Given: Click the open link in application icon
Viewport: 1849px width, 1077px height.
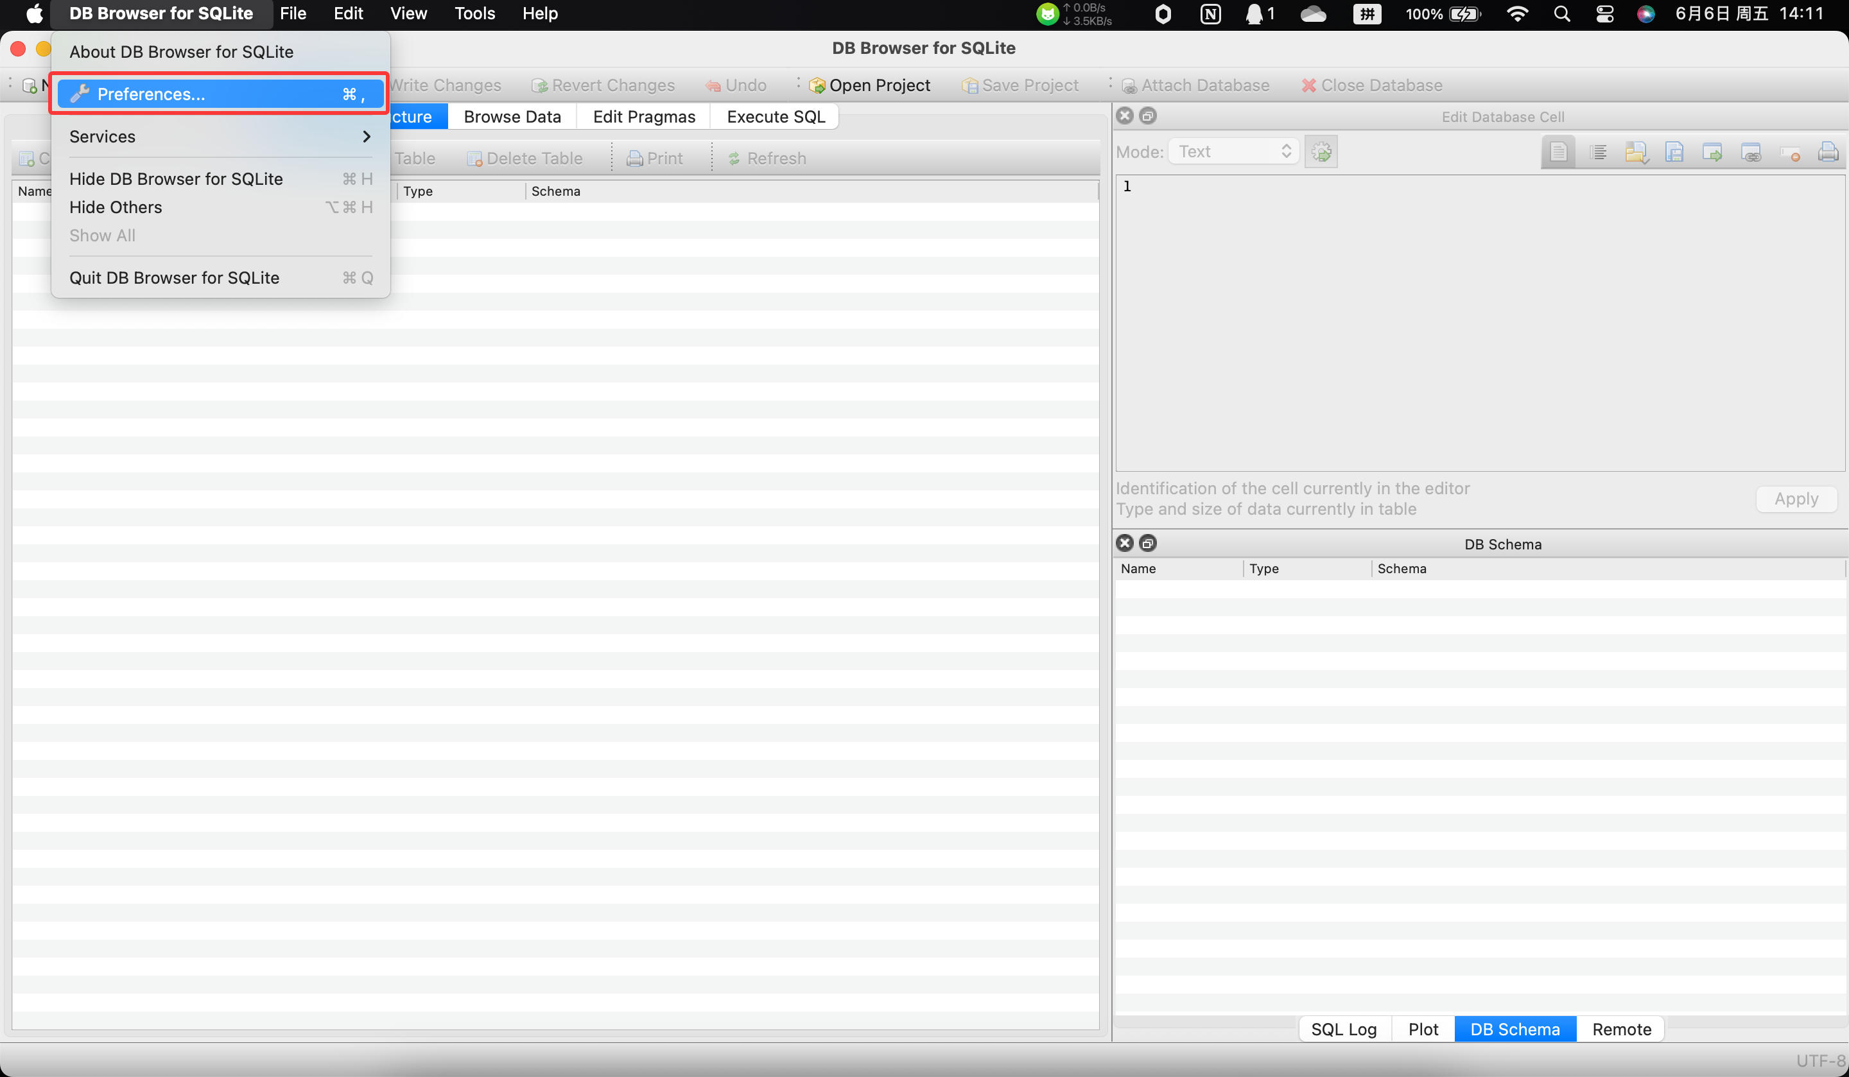Looking at the screenshot, I should pos(1751,152).
